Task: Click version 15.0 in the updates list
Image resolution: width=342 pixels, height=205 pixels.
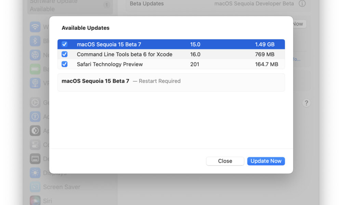Action: tap(195, 44)
